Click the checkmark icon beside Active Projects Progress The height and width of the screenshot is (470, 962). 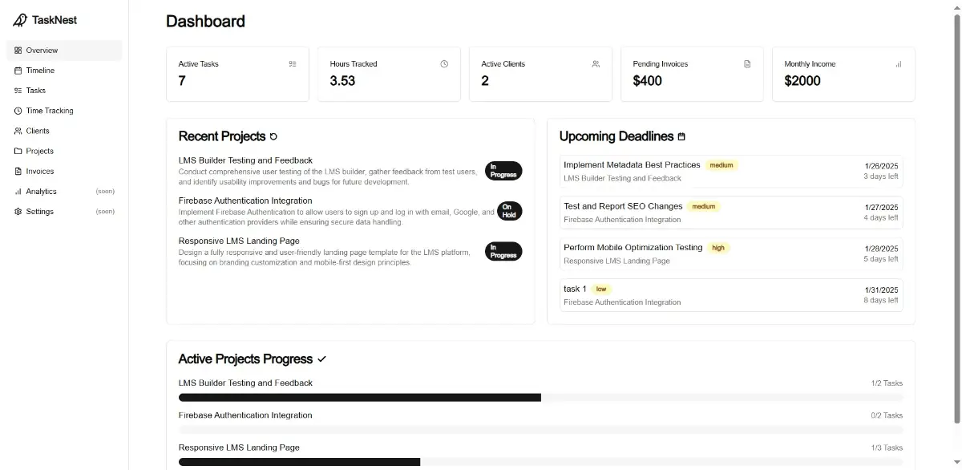[x=322, y=359]
